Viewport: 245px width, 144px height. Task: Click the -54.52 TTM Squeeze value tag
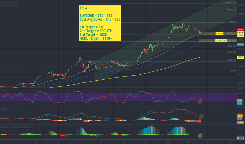point(241,138)
